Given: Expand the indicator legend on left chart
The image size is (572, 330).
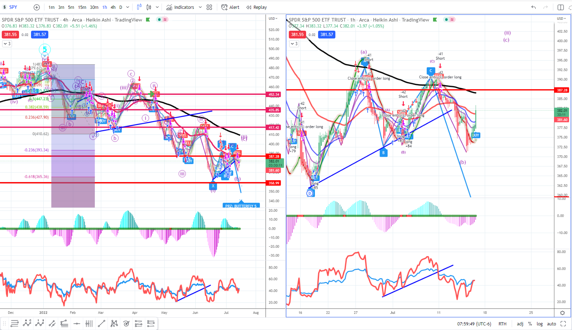Looking at the screenshot, I should click(x=7, y=44).
